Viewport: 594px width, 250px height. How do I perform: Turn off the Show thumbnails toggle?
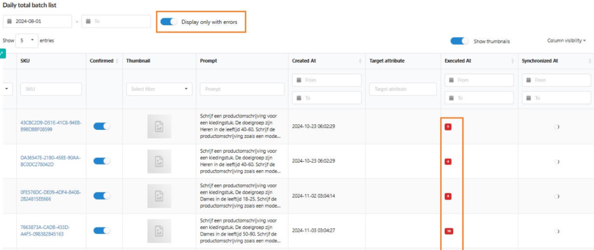coord(459,41)
